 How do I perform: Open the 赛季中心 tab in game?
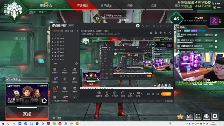46,6
